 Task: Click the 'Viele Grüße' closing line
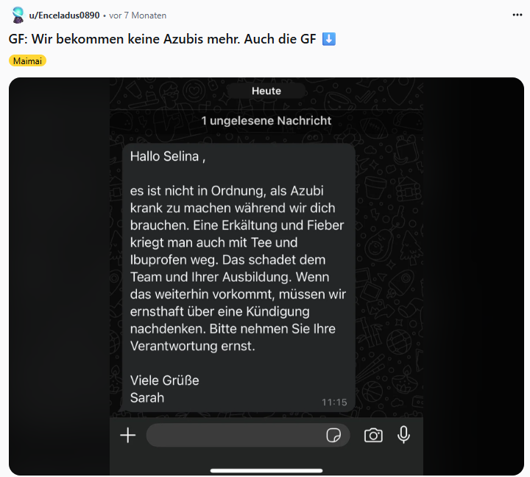[165, 380]
